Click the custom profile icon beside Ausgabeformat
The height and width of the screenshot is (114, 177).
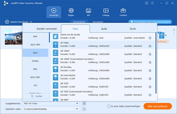click(84, 103)
